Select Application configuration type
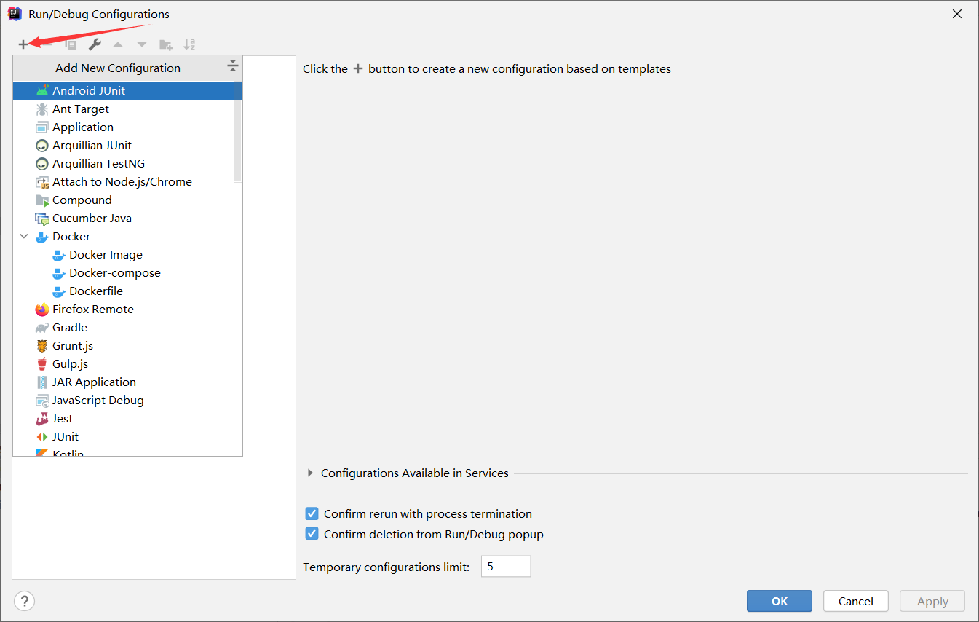 click(x=123, y=127)
